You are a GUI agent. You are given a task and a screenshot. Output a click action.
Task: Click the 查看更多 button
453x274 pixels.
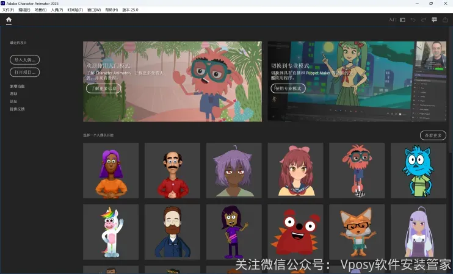point(433,135)
